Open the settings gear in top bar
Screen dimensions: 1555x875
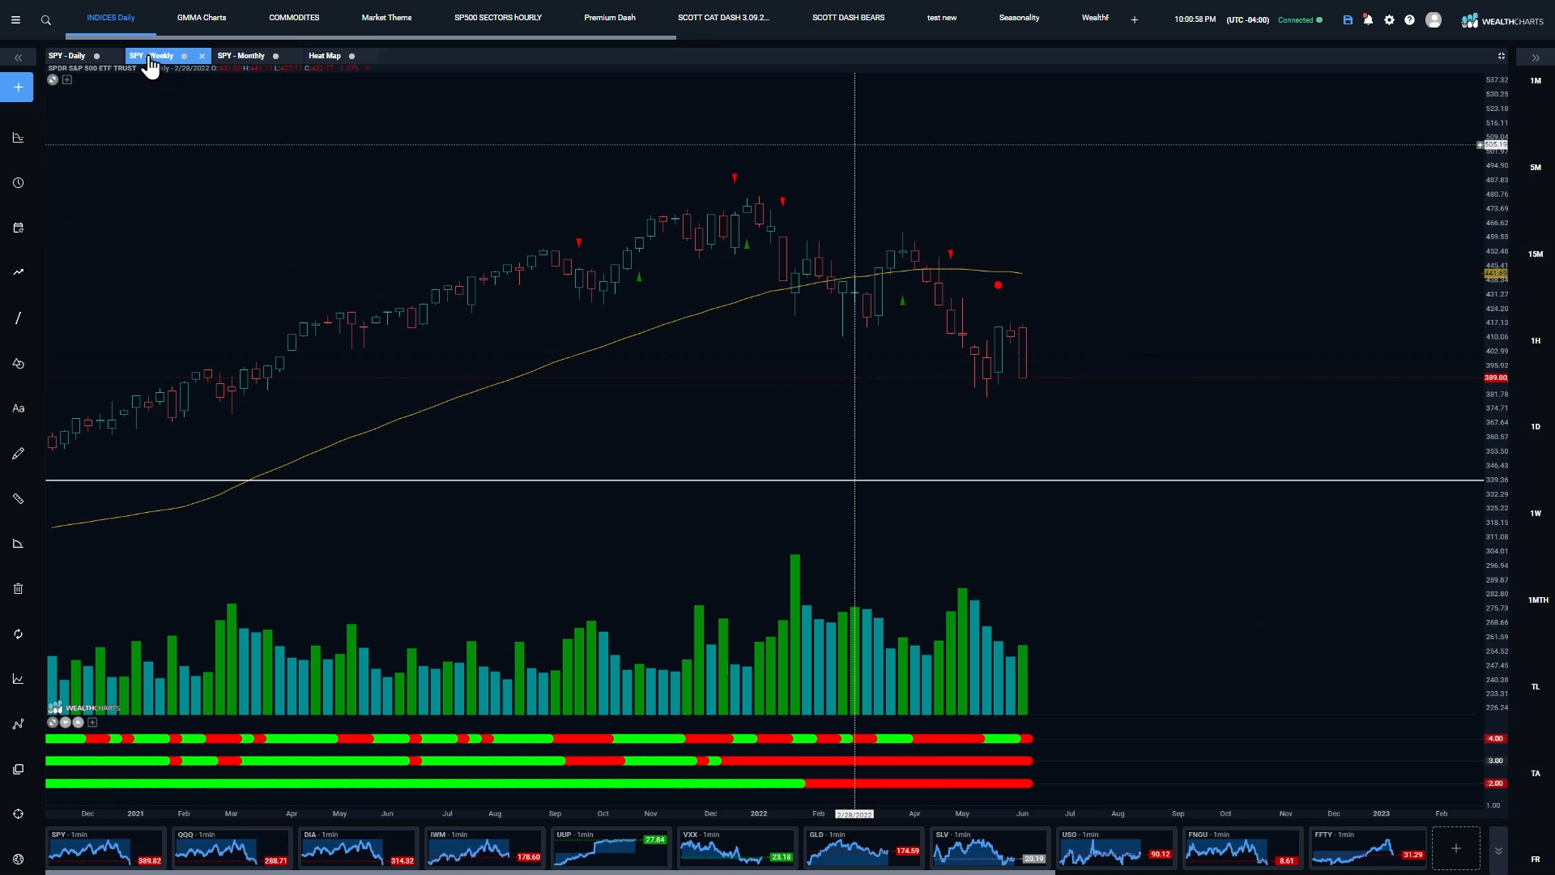tap(1389, 19)
